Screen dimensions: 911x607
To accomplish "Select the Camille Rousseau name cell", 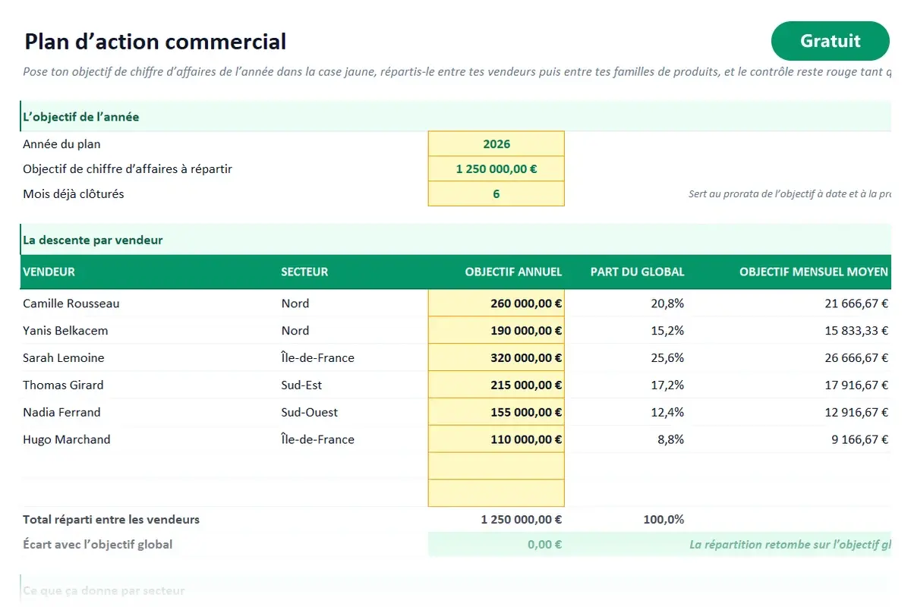I will 71,303.
